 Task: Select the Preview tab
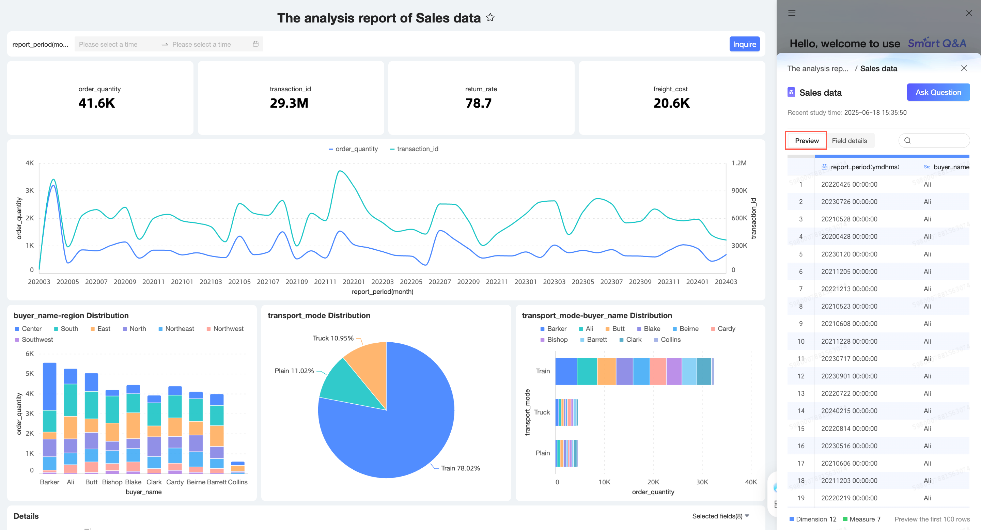[806, 140]
